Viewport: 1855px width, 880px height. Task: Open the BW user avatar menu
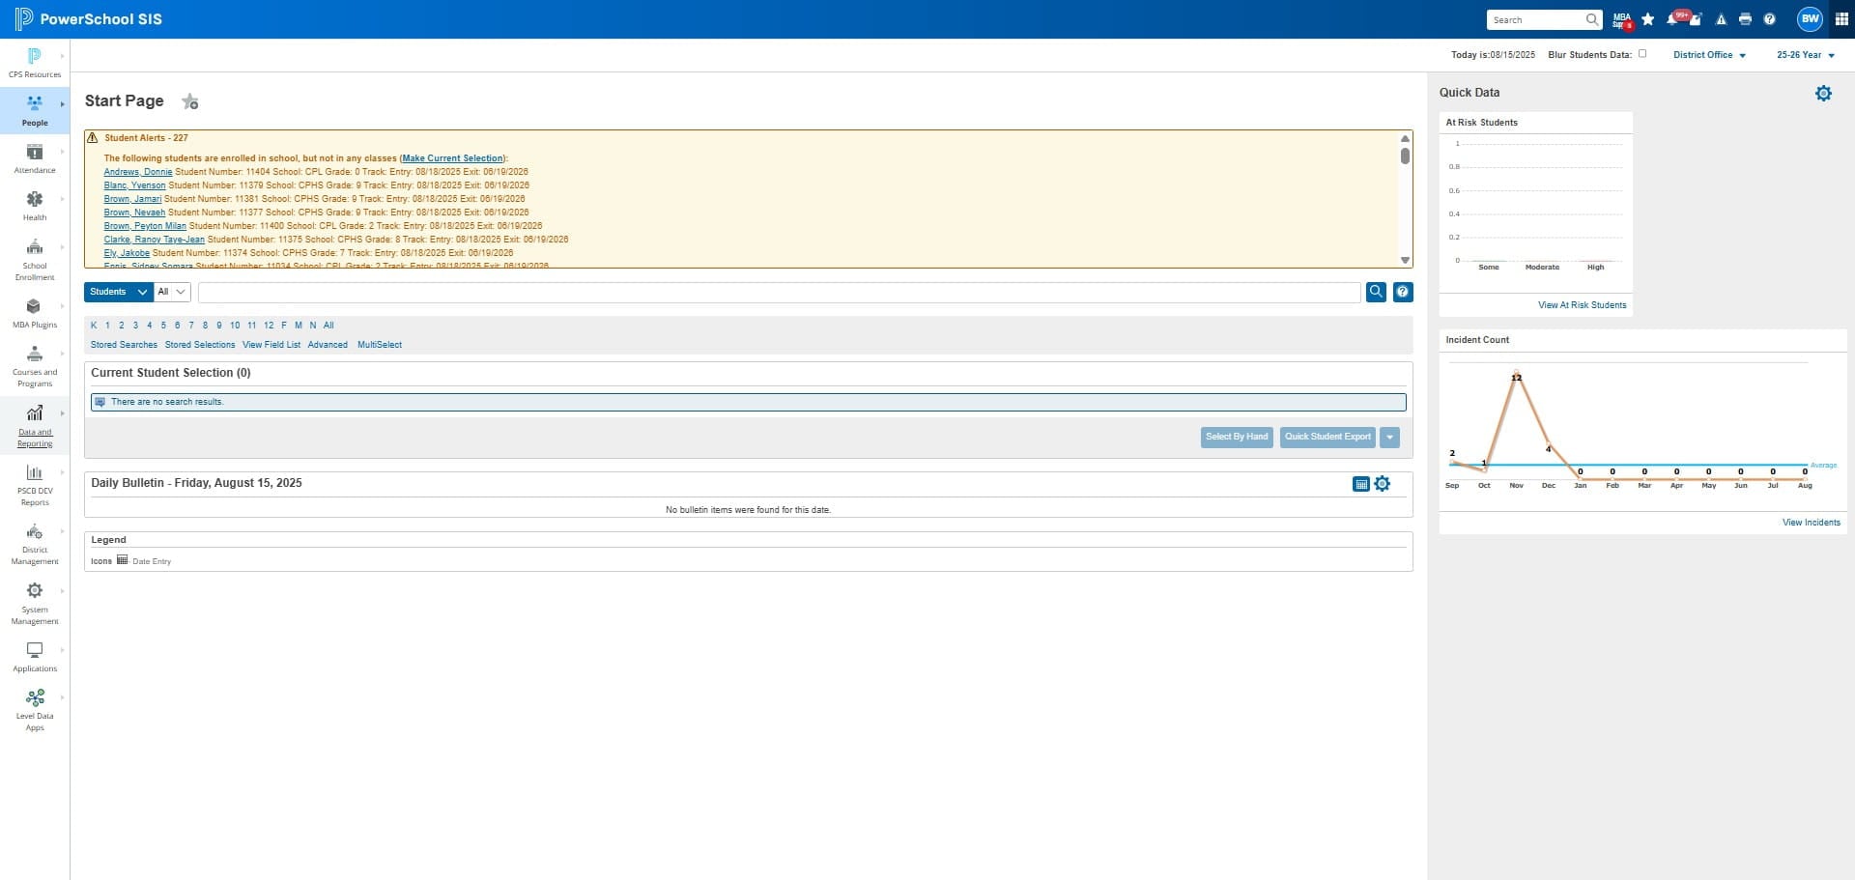pyautogui.click(x=1810, y=18)
